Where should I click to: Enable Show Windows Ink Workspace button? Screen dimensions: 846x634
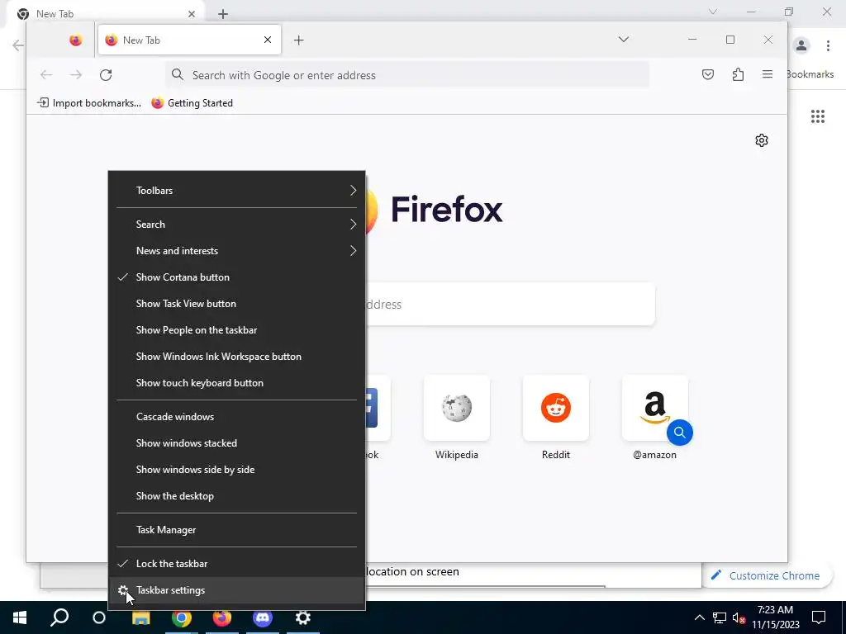click(x=237, y=357)
